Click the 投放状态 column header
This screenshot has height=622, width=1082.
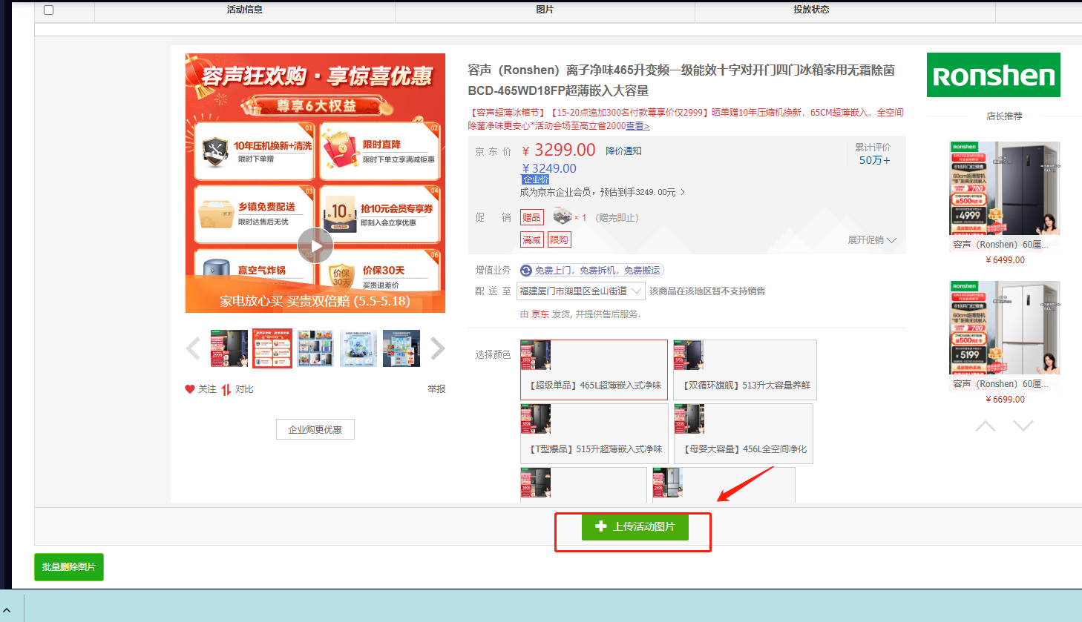point(810,10)
